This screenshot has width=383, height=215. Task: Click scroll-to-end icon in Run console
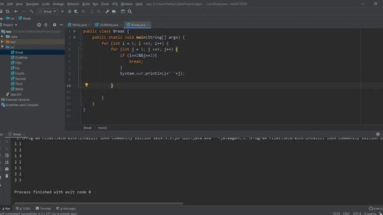point(7,162)
